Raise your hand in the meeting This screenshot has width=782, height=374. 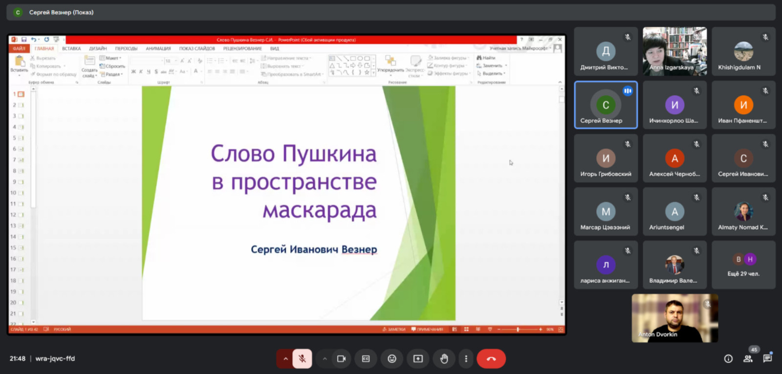[x=444, y=359]
